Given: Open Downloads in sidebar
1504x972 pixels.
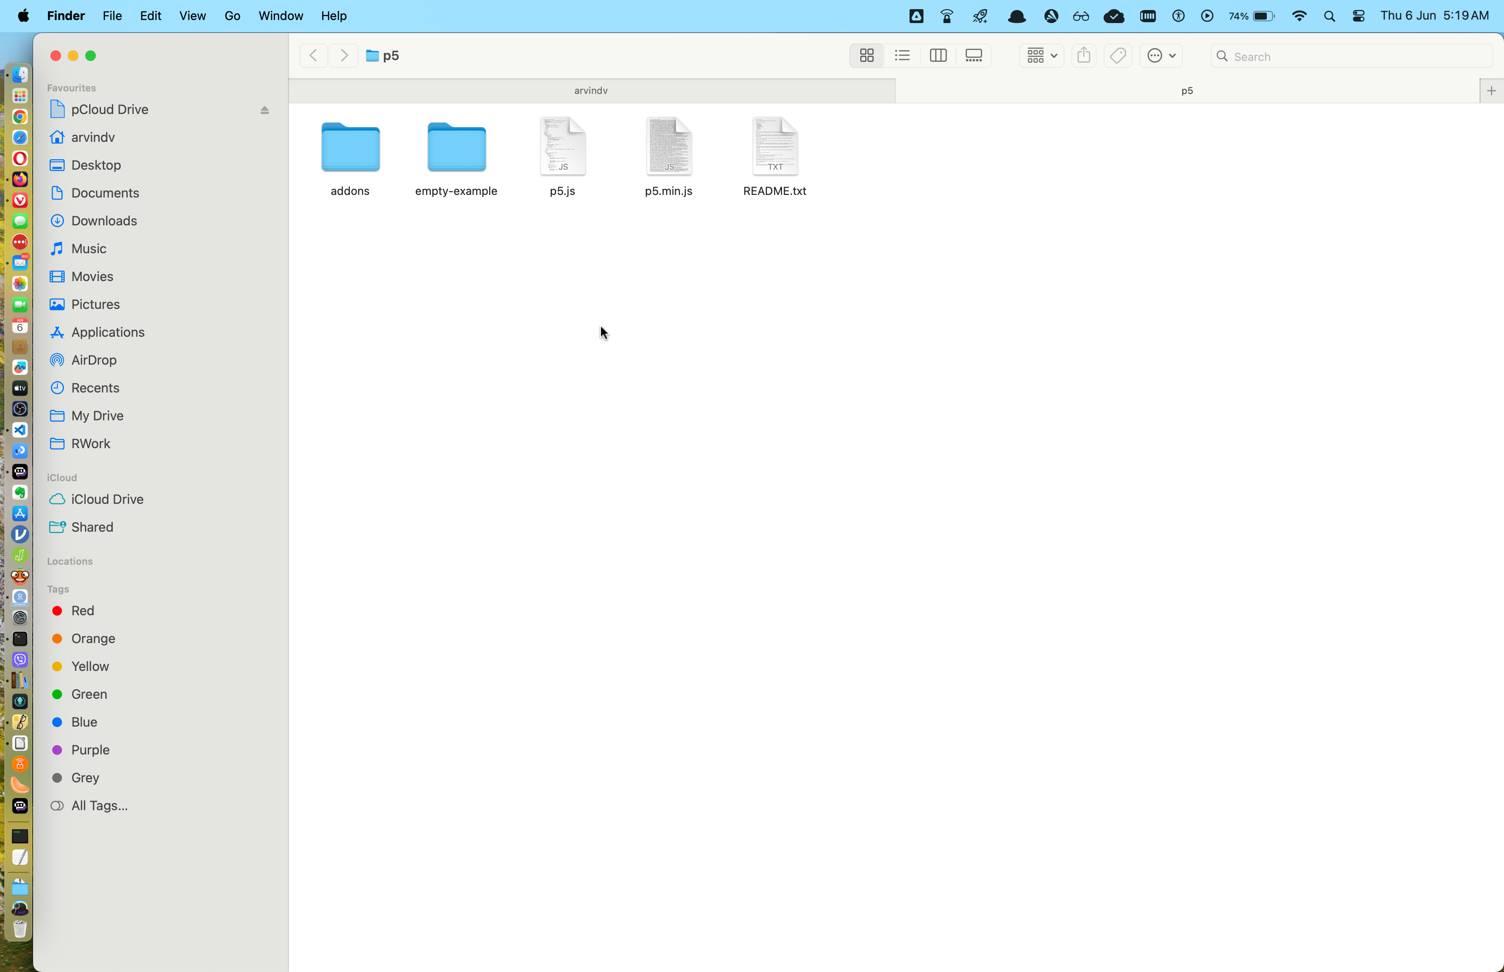Looking at the screenshot, I should click(104, 221).
